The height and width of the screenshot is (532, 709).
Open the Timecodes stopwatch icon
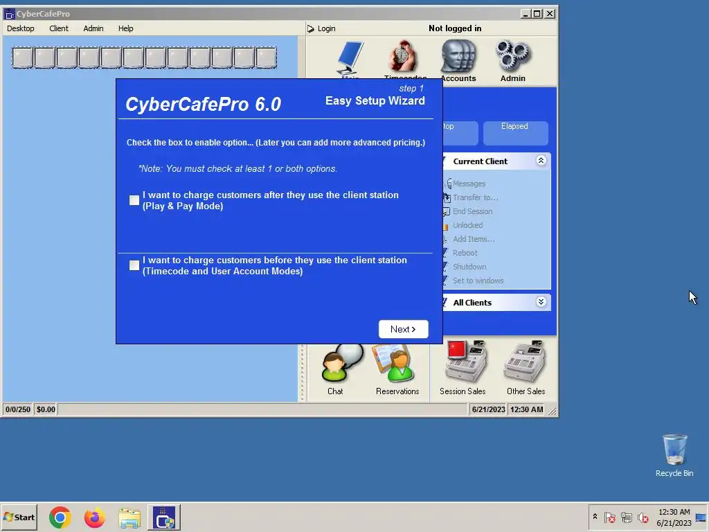click(404, 58)
